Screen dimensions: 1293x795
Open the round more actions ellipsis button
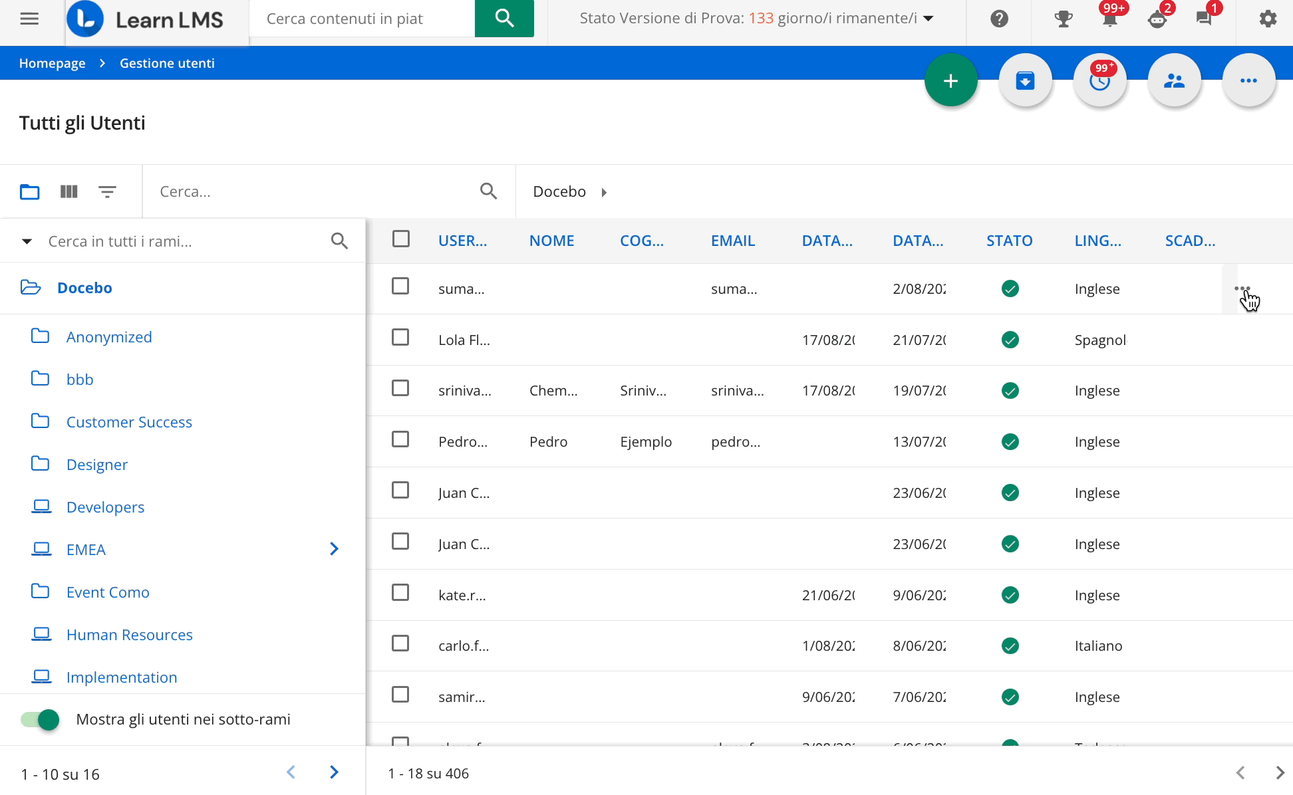(x=1249, y=80)
